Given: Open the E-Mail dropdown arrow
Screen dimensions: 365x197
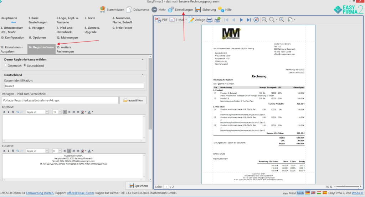Looking at the screenshot, I should pyautogui.click(x=186, y=20).
